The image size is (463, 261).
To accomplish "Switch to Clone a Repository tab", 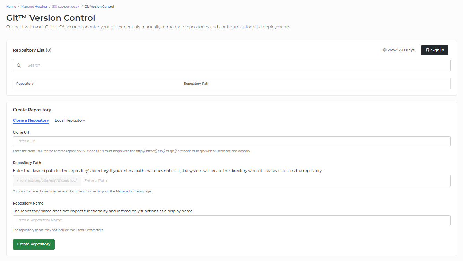I will click(31, 121).
